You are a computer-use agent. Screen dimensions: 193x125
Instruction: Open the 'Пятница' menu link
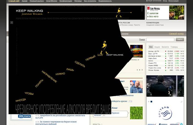coord(78,1)
